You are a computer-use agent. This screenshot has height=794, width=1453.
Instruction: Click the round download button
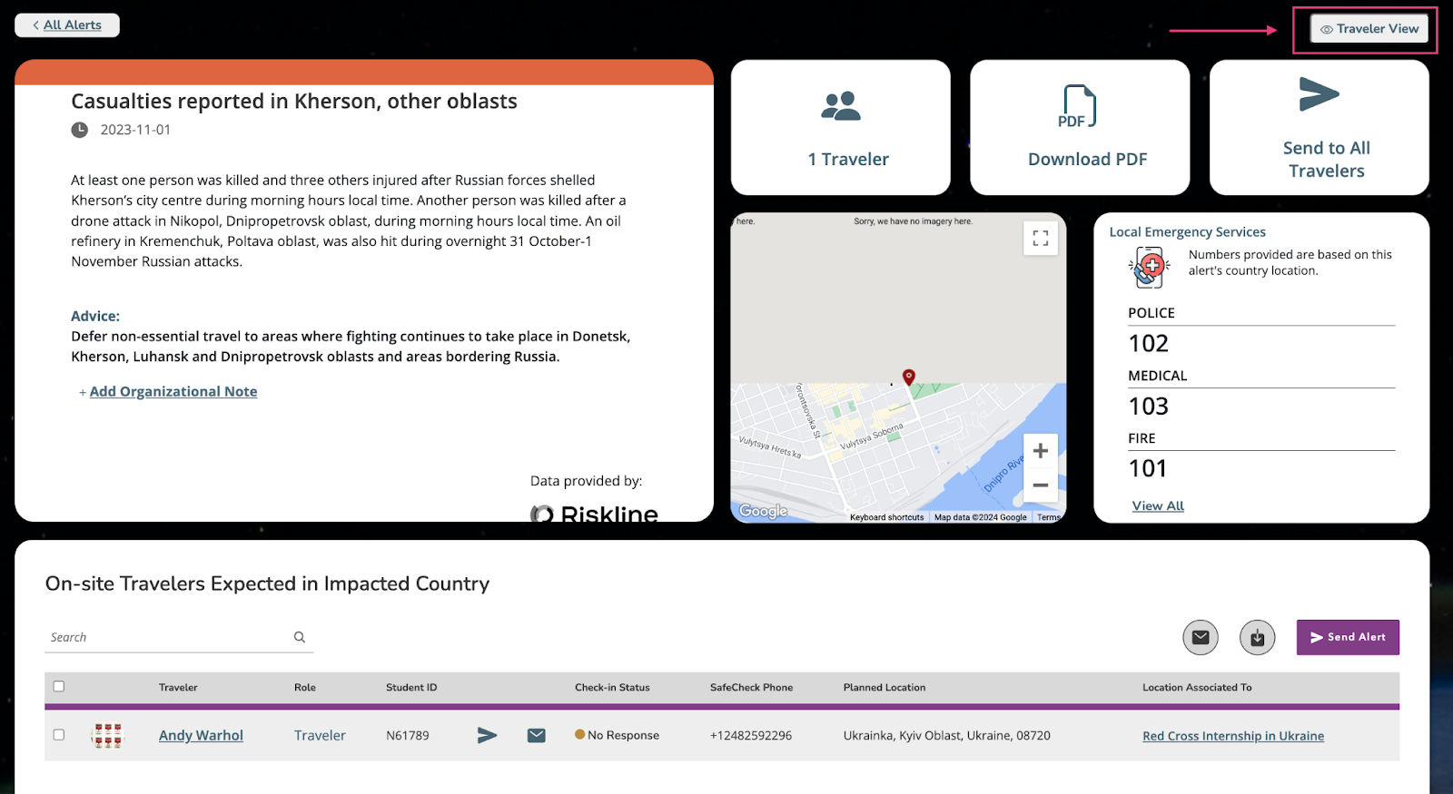[x=1258, y=637]
